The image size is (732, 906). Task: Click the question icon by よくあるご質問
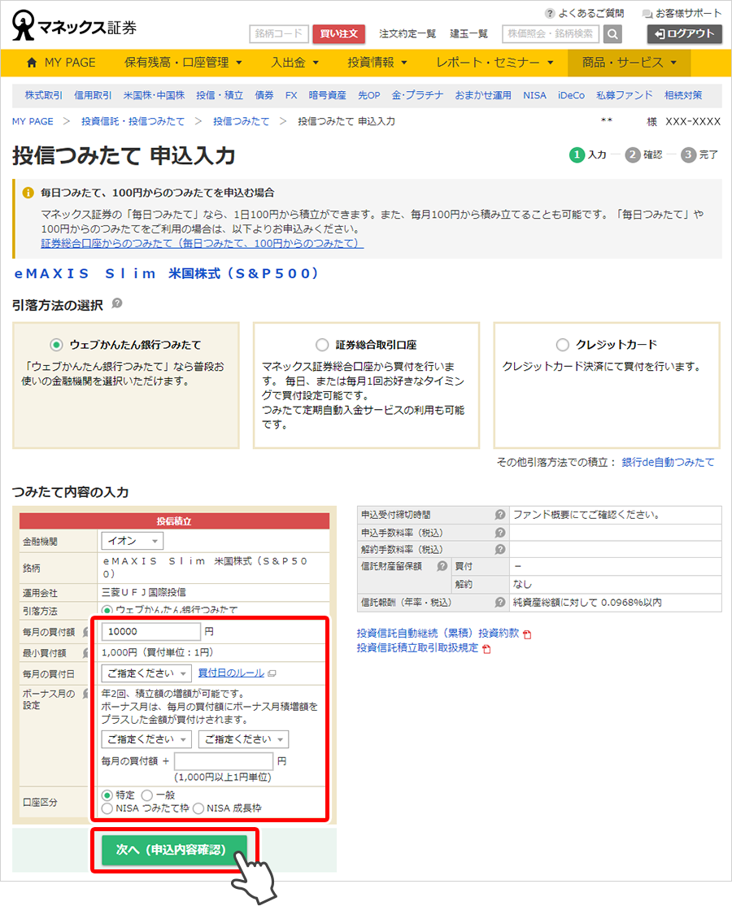[550, 13]
